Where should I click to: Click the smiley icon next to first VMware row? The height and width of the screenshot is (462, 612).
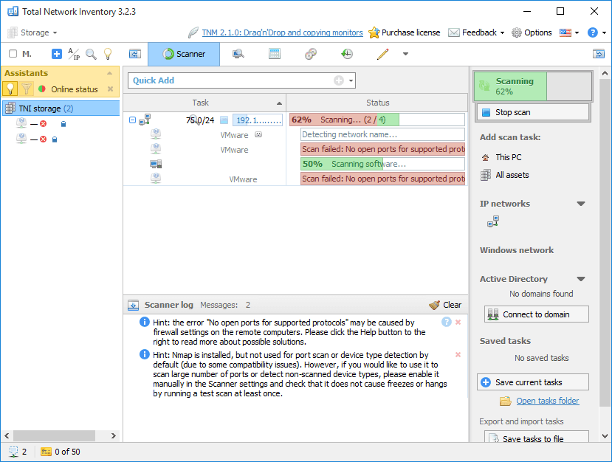[258, 134]
